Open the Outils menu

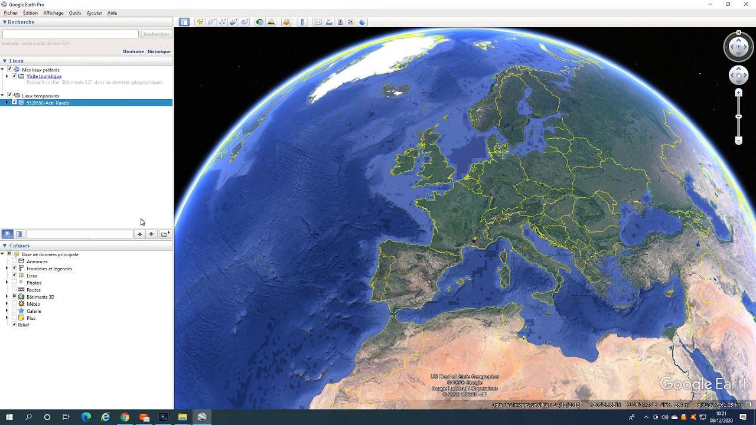click(x=75, y=13)
